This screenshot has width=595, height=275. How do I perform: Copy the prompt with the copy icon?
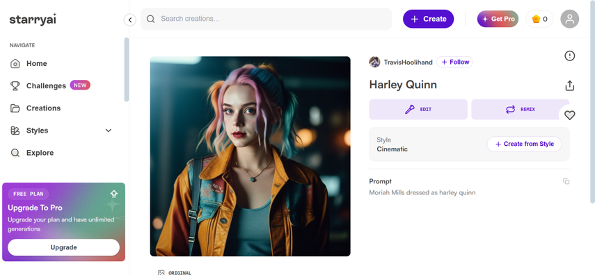pos(566,181)
